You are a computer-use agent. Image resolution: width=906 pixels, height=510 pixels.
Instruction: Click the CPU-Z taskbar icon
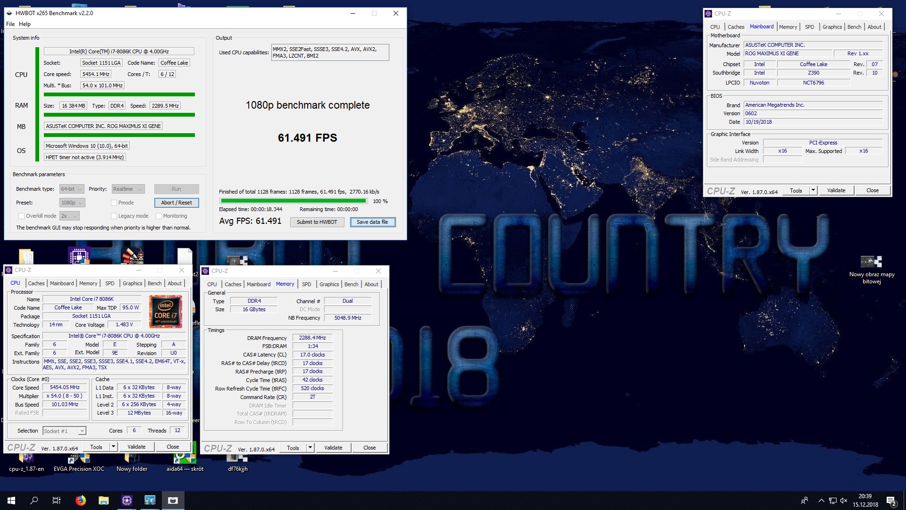pos(127,500)
